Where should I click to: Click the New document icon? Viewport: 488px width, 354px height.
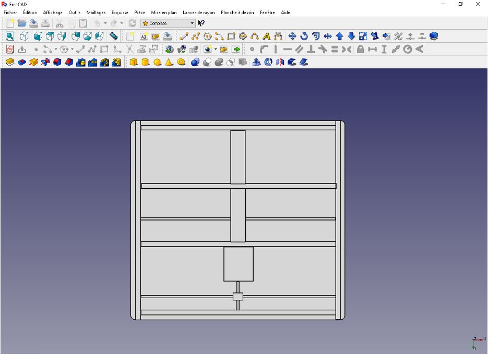tap(10, 23)
